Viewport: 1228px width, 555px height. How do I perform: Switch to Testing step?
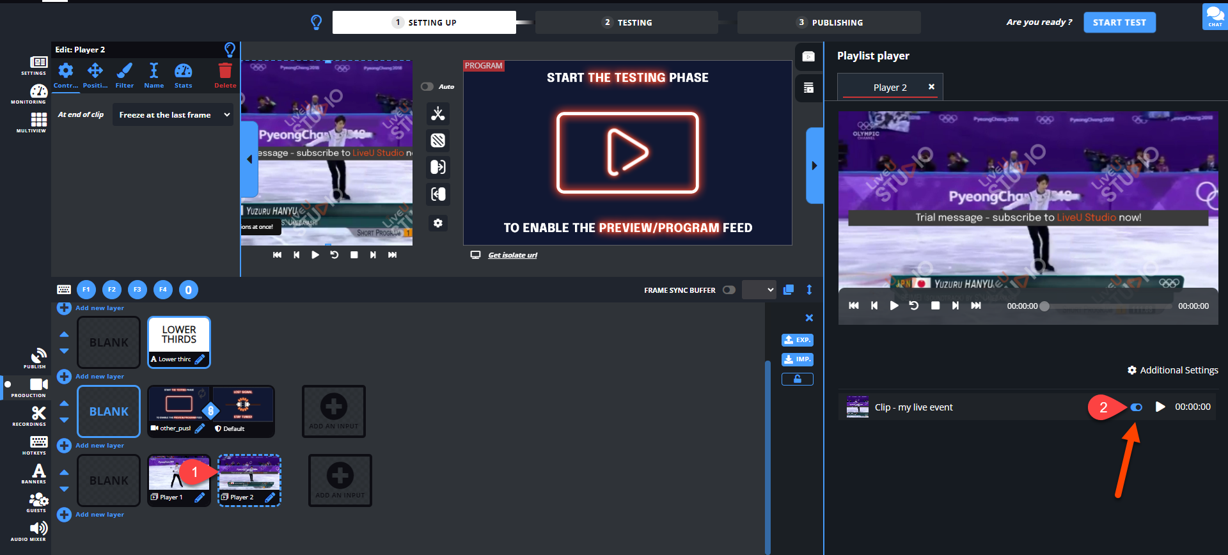point(627,22)
